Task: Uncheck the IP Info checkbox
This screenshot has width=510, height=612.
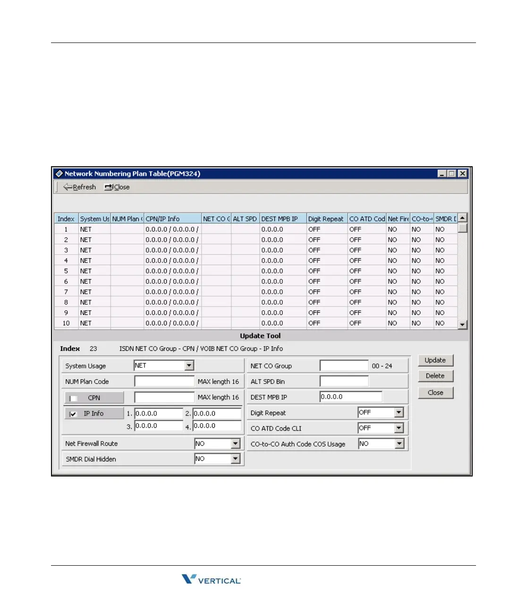Action: click(73, 414)
